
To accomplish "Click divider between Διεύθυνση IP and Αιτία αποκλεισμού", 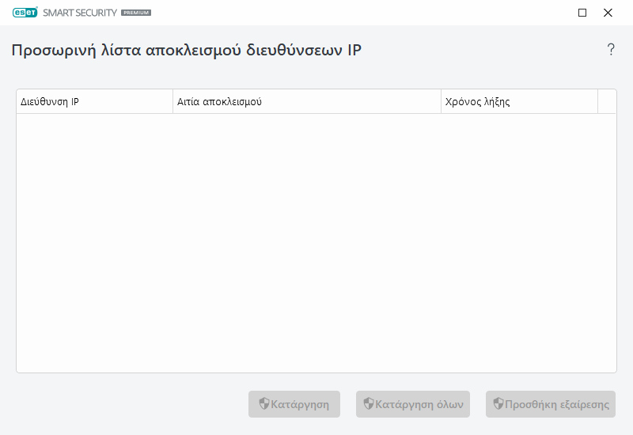I will pyautogui.click(x=172, y=102).
